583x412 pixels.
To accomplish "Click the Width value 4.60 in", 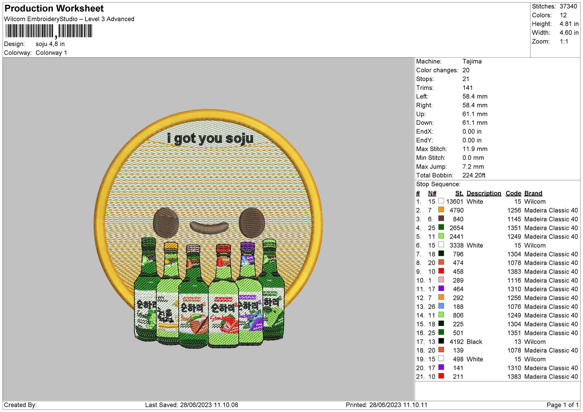I will coord(569,33).
